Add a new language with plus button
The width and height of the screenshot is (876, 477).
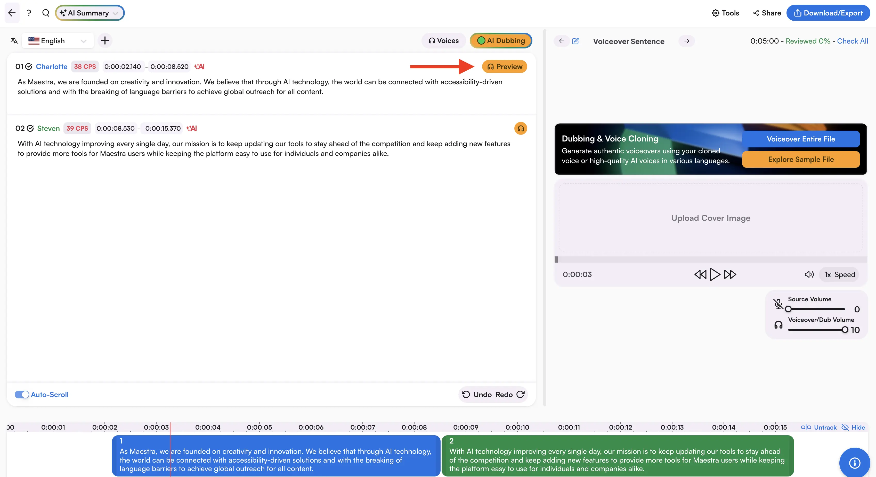(105, 41)
